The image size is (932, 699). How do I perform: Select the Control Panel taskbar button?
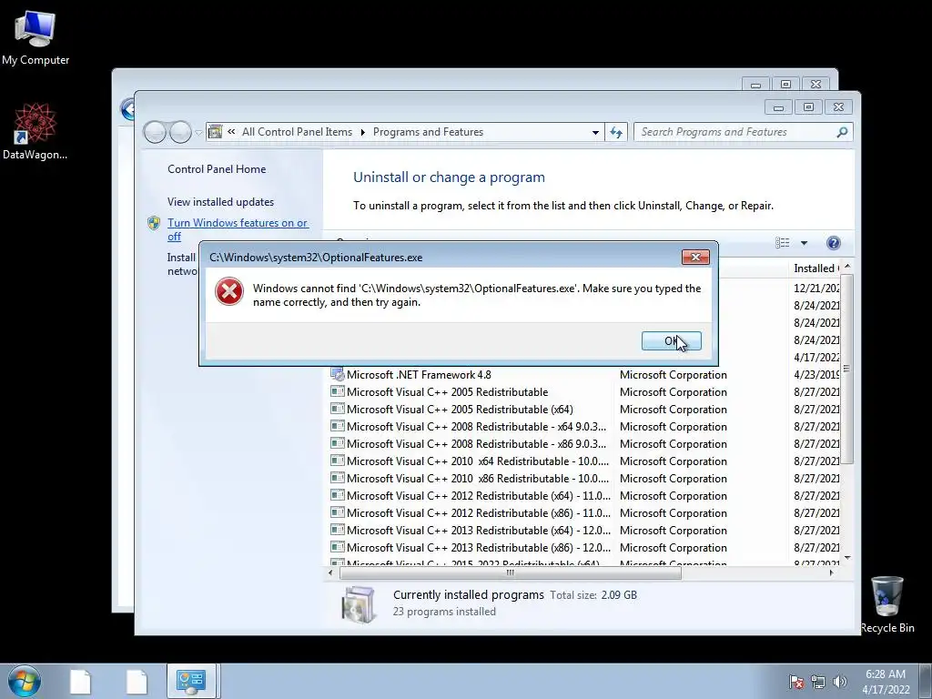point(191,682)
